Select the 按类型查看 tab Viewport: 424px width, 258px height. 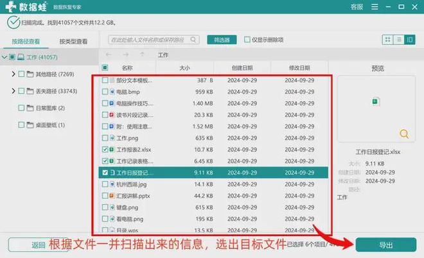pyautogui.click(x=73, y=41)
